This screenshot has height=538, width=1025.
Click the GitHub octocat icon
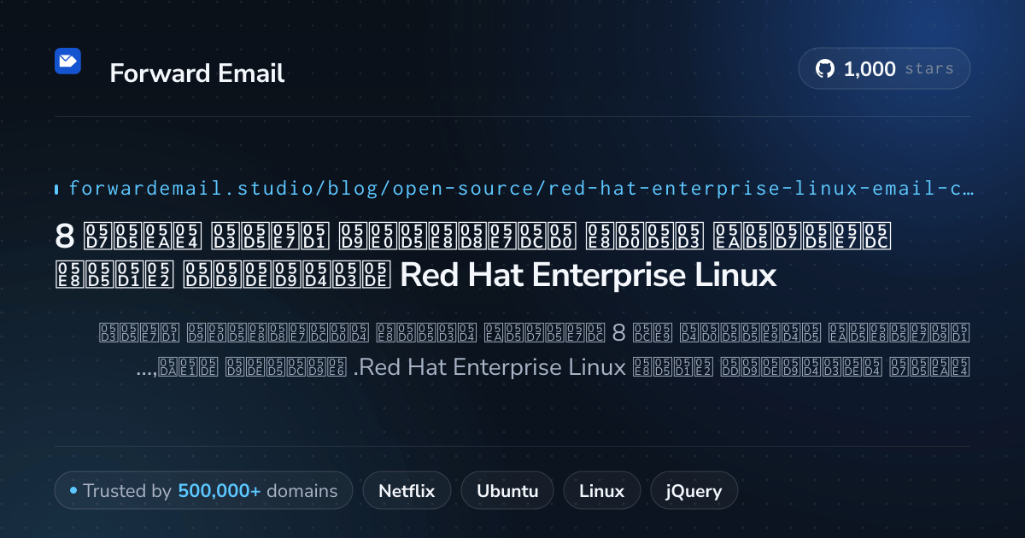click(x=825, y=69)
